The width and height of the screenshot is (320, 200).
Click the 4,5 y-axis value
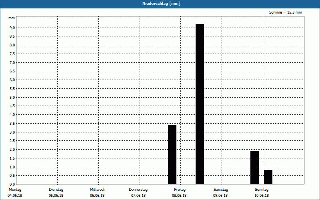coord(12,106)
